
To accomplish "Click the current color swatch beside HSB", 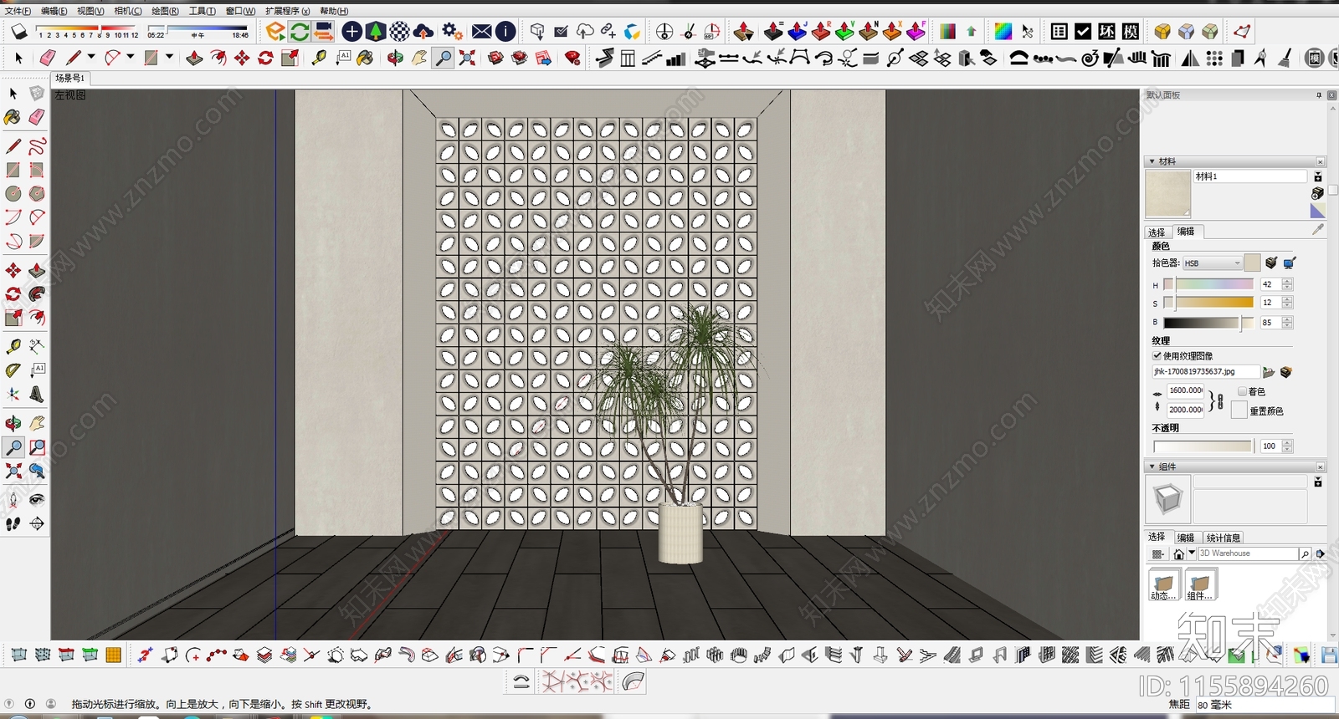I will tap(1252, 263).
